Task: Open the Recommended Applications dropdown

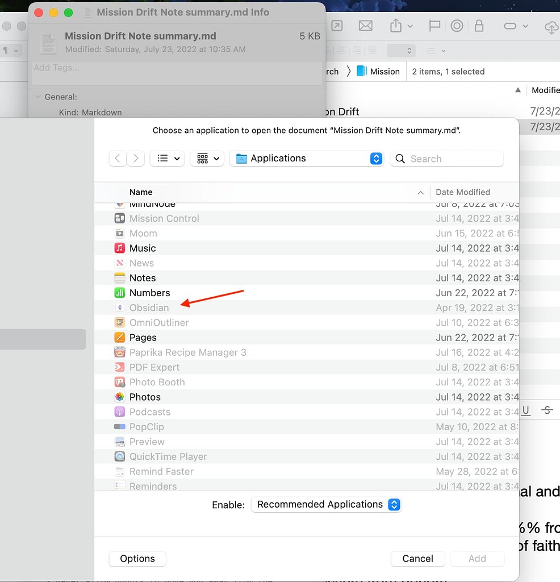Action: coord(326,504)
